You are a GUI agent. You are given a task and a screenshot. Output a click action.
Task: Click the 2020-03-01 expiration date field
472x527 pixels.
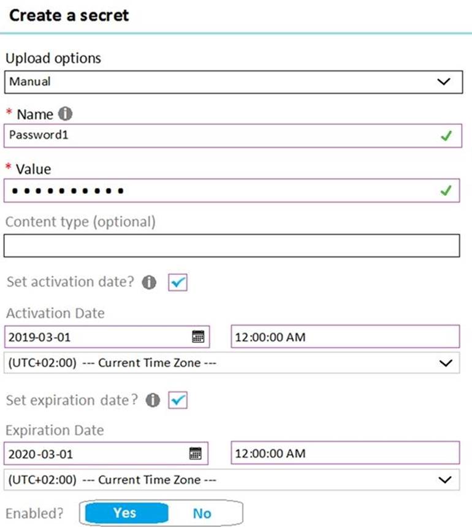[92, 454]
